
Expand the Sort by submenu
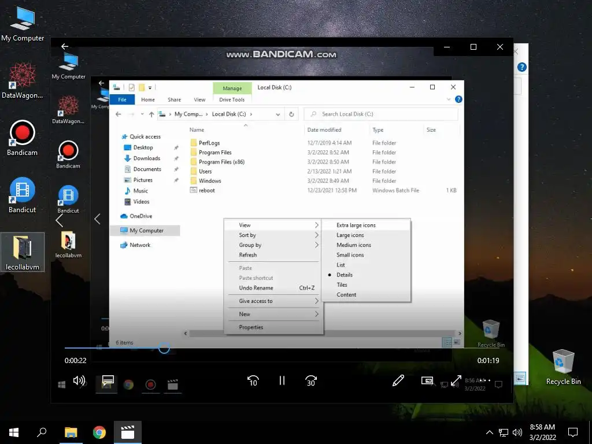[x=273, y=235]
